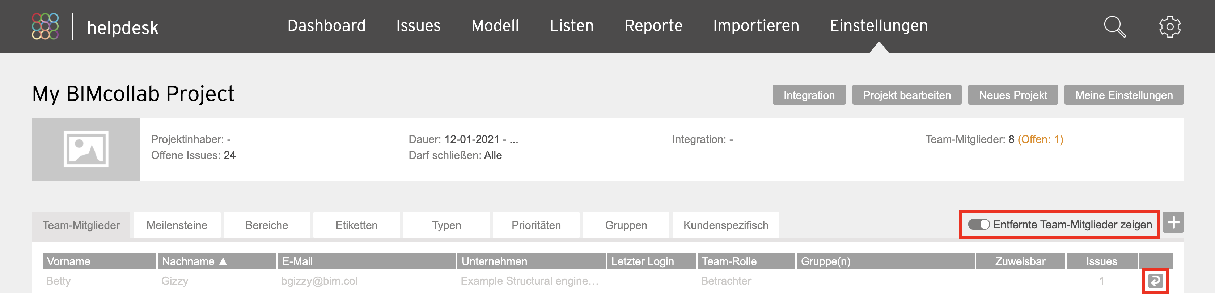Click My BIMcollab Project heading
The height and width of the screenshot is (294, 1215).
pyautogui.click(x=133, y=94)
